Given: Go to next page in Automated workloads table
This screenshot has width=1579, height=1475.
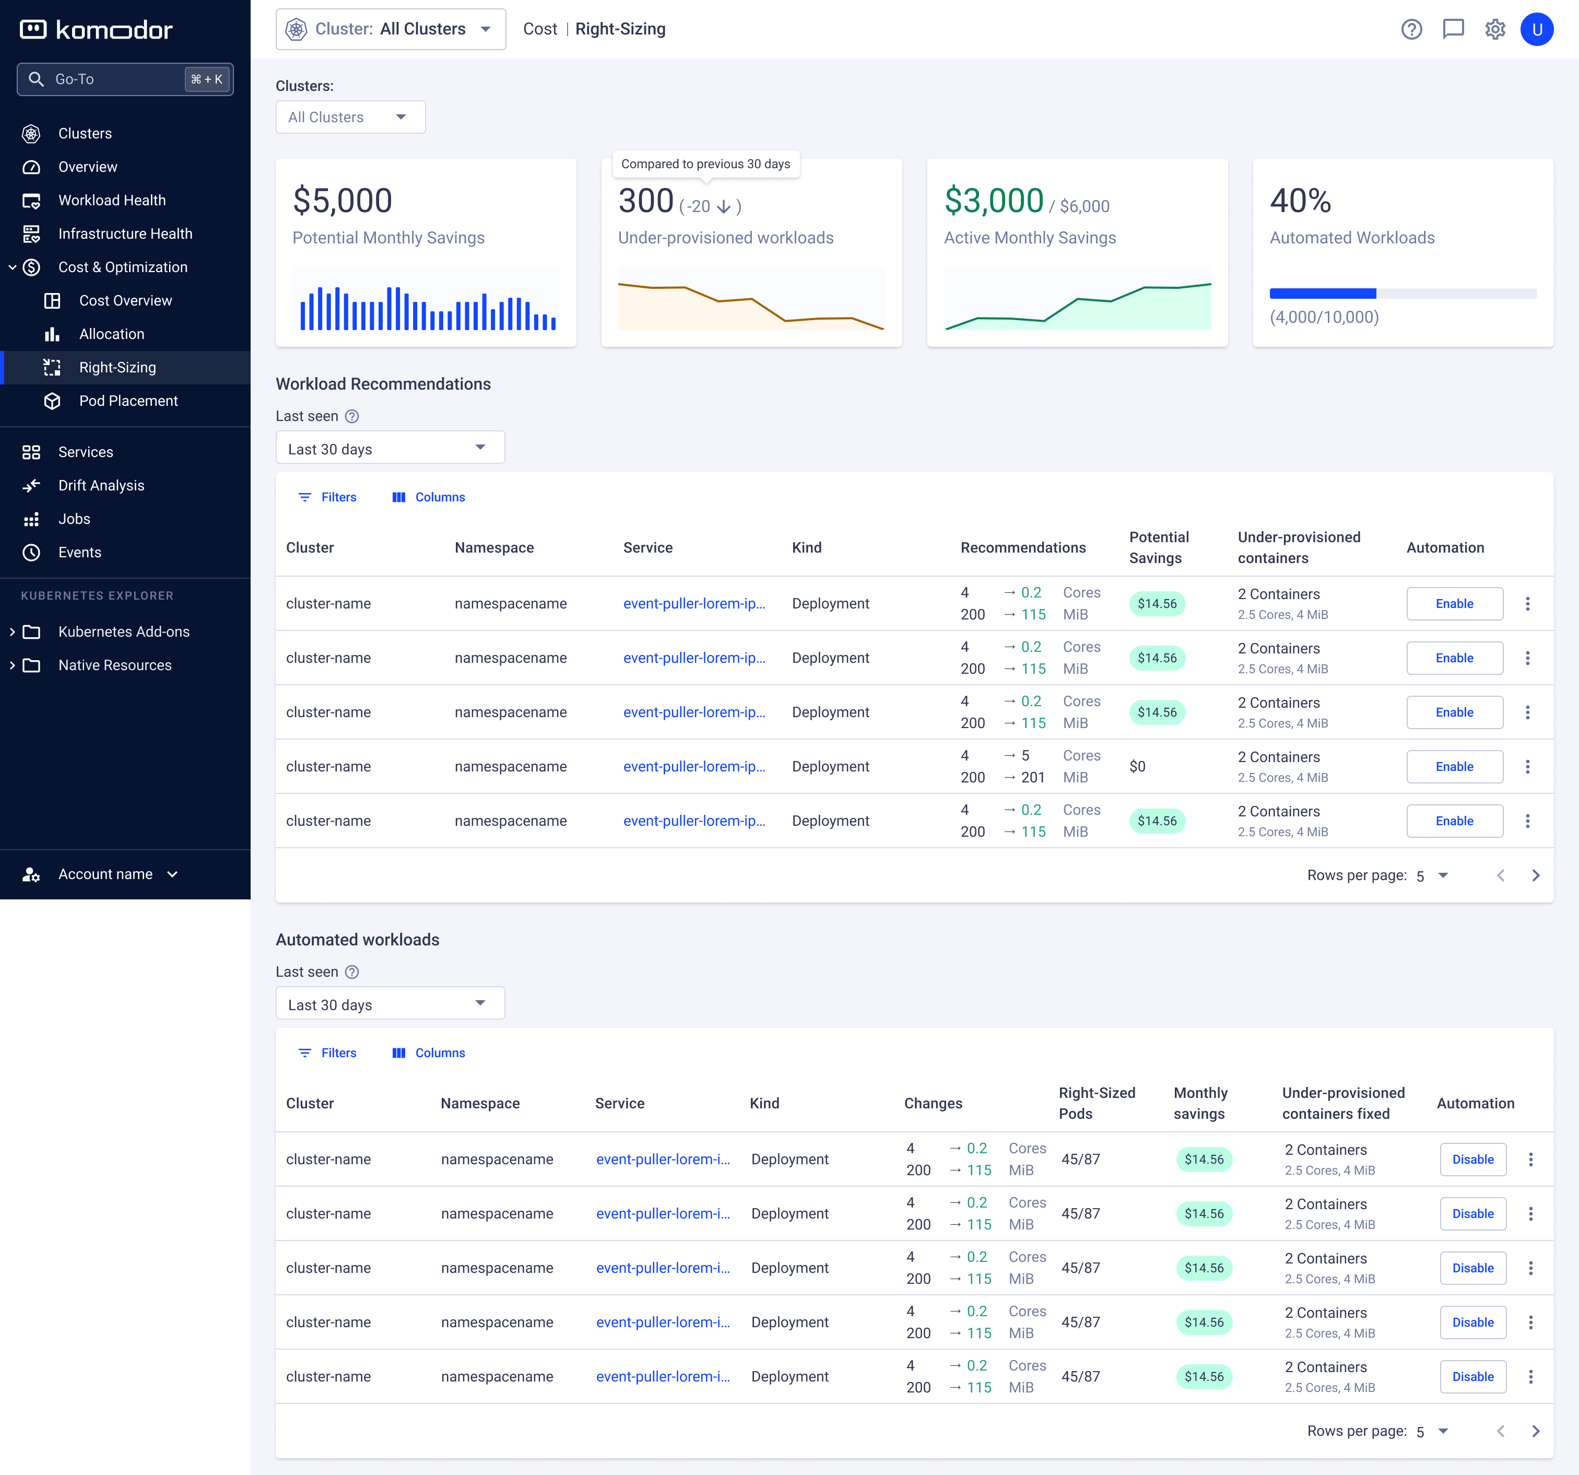Looking at the screenshot, I should coord(1535,1431).
